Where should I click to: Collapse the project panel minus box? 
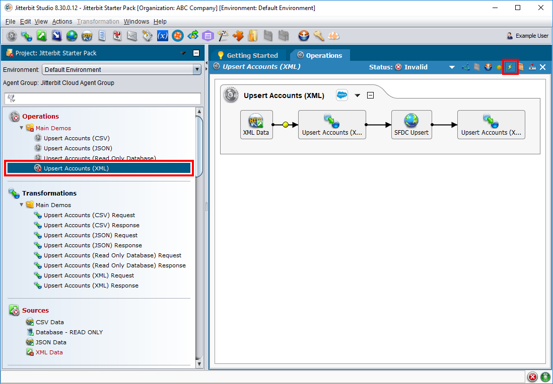tap(196, 53)
